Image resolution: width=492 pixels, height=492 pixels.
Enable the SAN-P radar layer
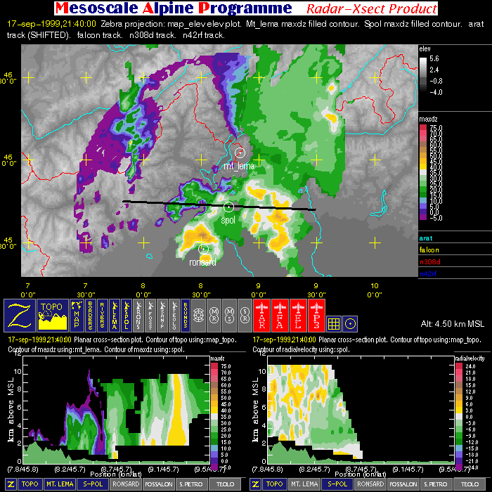tap(162, 316)
